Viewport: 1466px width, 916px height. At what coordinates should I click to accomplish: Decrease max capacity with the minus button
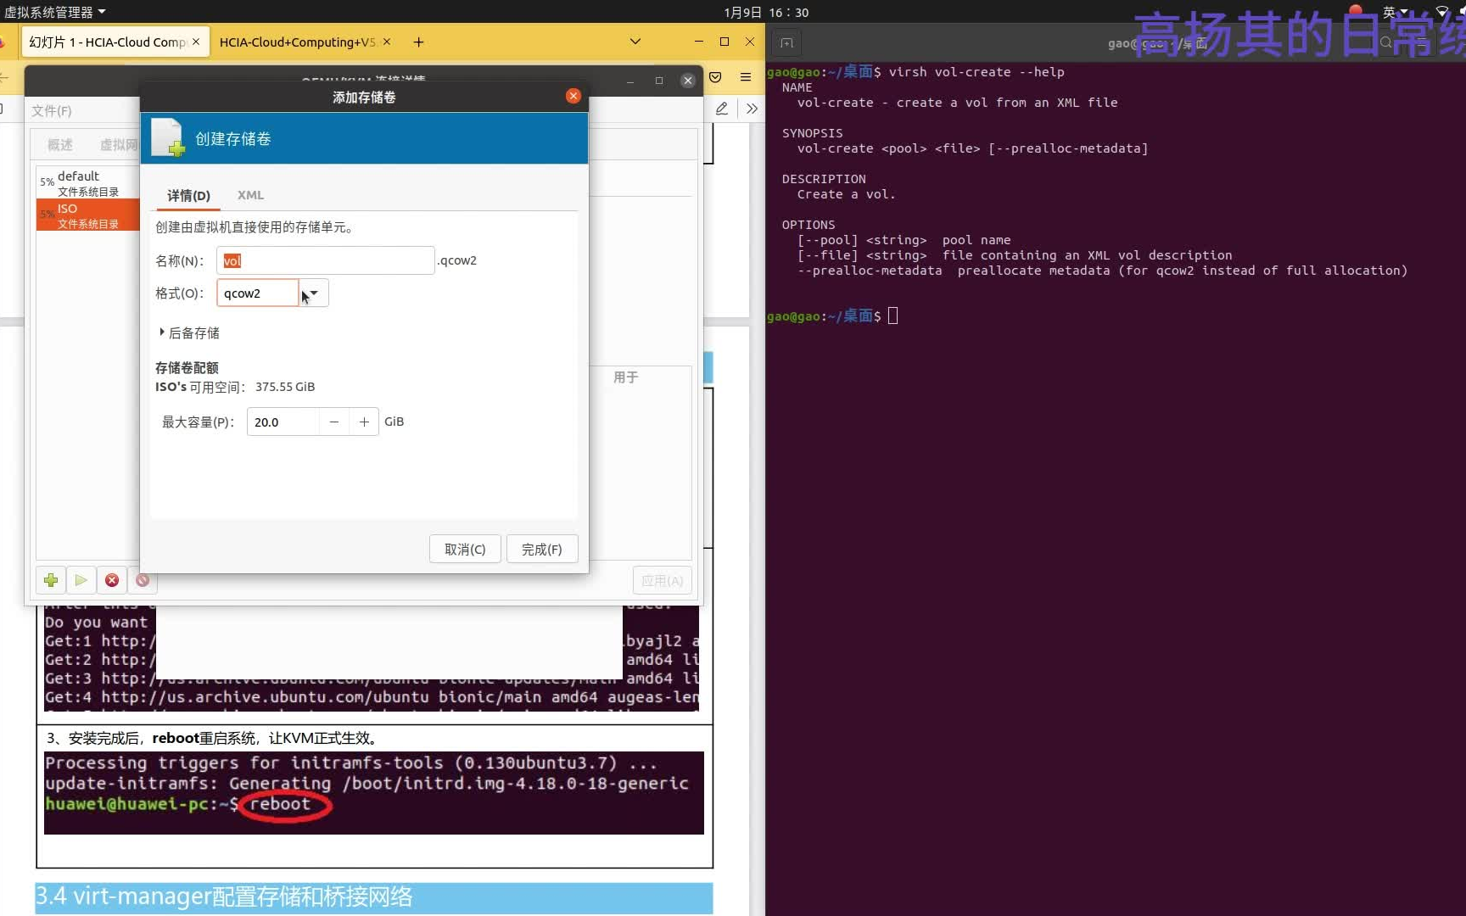[334, 422]
